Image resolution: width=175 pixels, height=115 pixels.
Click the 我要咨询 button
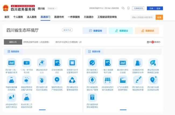click(x=95, y=31)
